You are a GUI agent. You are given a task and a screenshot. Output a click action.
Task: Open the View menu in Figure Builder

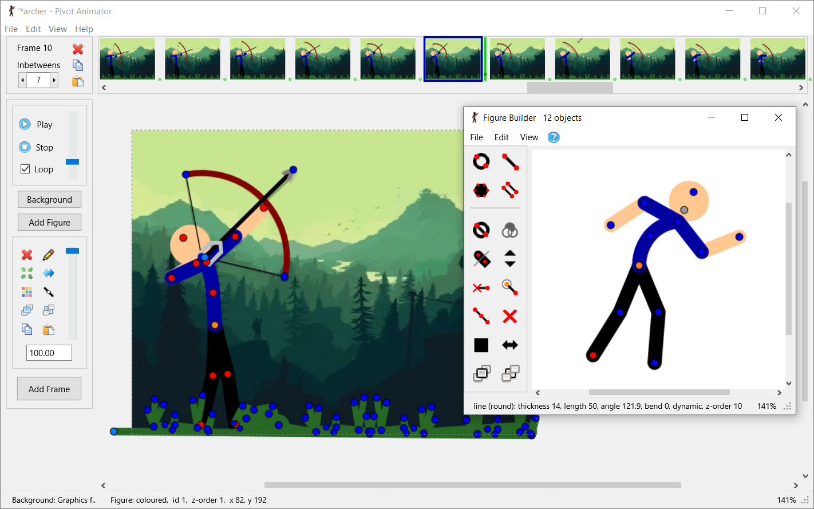(x=529, y=137)
